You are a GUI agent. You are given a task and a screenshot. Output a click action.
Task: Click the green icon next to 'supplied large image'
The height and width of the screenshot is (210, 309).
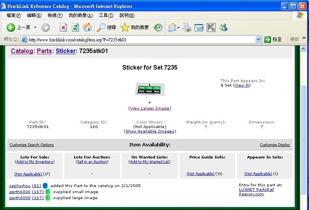click(x=48, y=198)
